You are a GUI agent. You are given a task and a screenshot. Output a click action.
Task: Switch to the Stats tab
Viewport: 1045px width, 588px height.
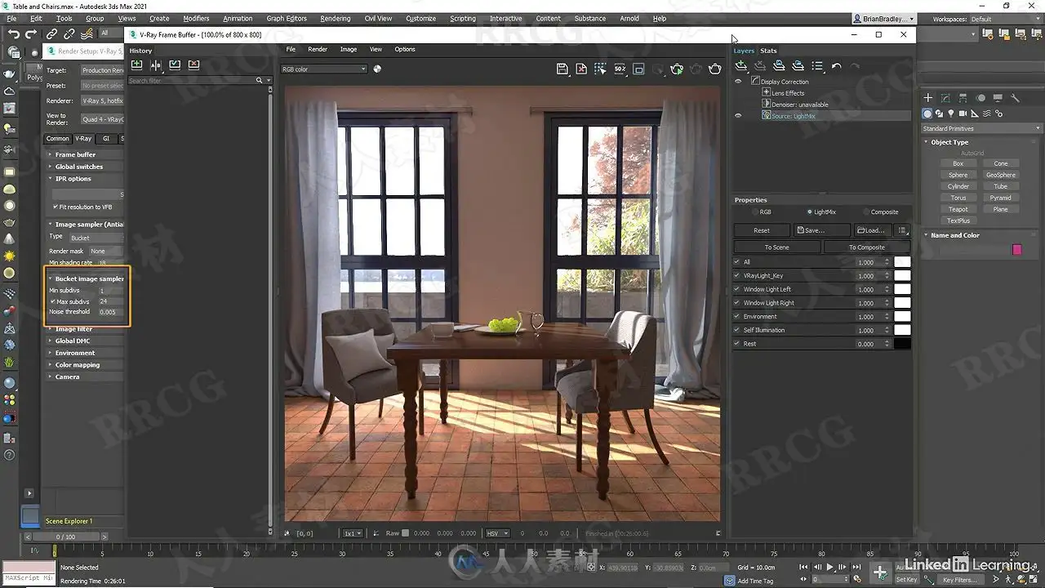coord(768,51)
